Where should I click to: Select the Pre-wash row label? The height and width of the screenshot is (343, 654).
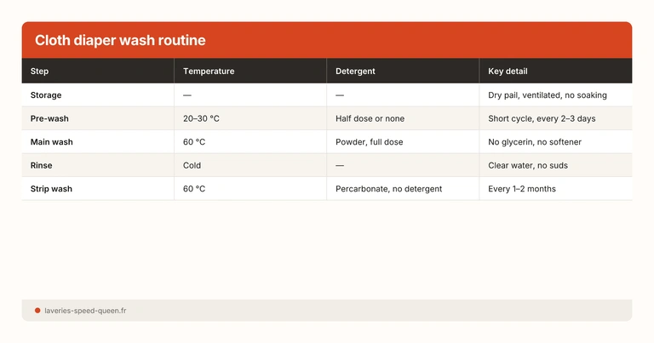(x=49, y=118)
